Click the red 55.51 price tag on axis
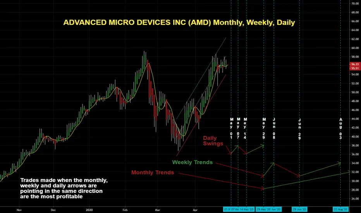This screenshot has height=213, width=361. [355, 69]
